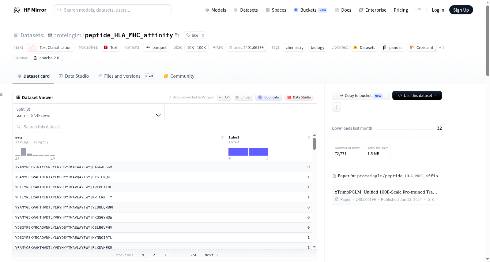Sort by the label column sort icon
Screen dimensions: 490x262
[x=309, y=138]
